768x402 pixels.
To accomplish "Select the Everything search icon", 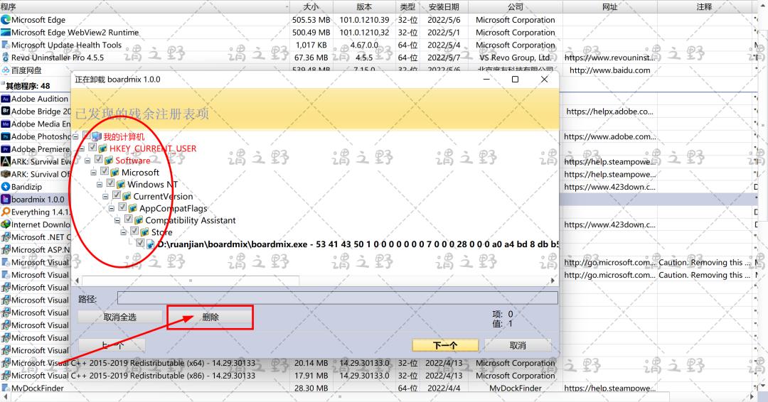I will point(6,212).
